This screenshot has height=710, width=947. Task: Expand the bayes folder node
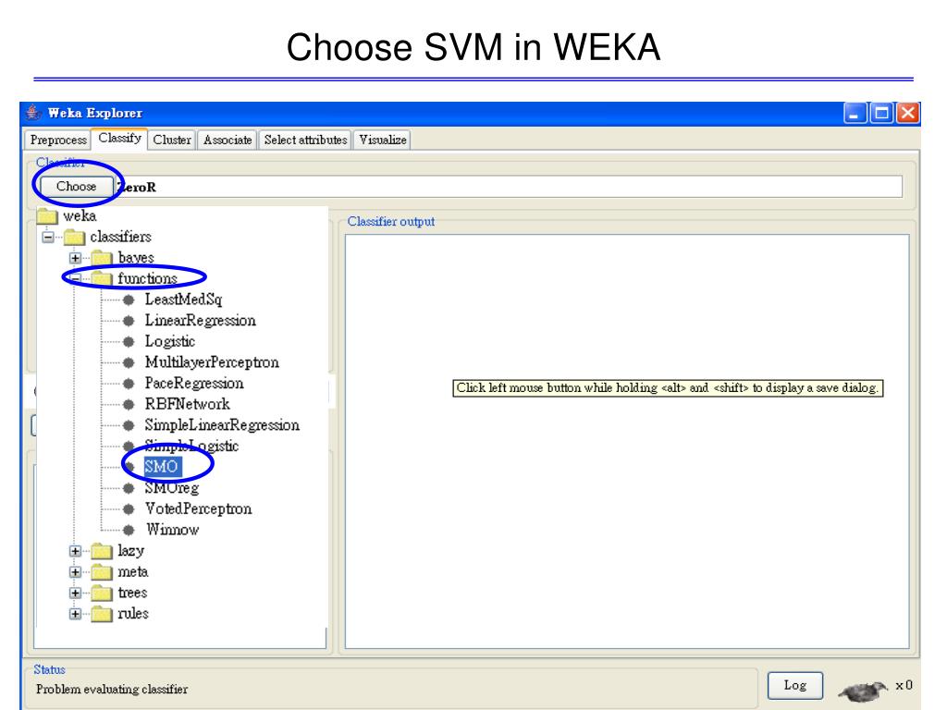click(75, 258)
